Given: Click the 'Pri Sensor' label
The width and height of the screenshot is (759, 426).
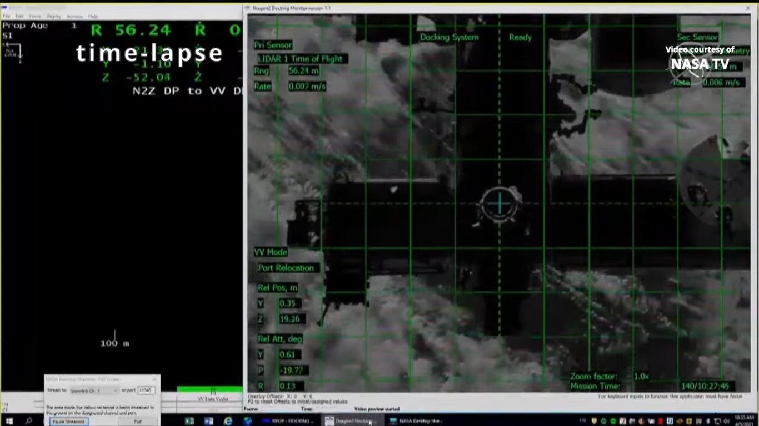Looking at the screenshot, I should (273, 45).
